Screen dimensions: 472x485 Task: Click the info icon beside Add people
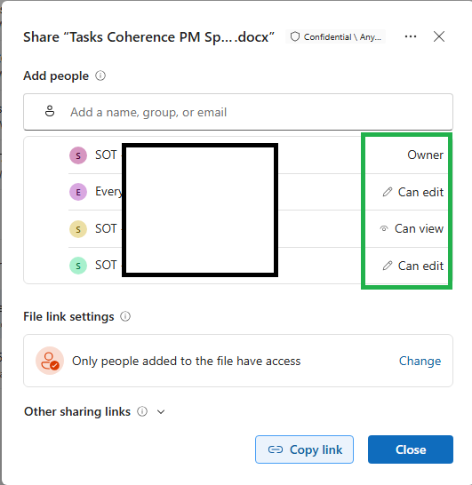(100, 76)
